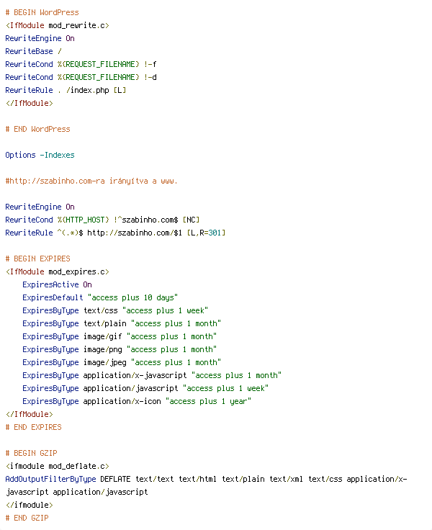Image resolution: width=432 pixels, height=530 pixels.
Task: Click the ExpiresByType application/x-icon line
Action: (x=137, y=401)
